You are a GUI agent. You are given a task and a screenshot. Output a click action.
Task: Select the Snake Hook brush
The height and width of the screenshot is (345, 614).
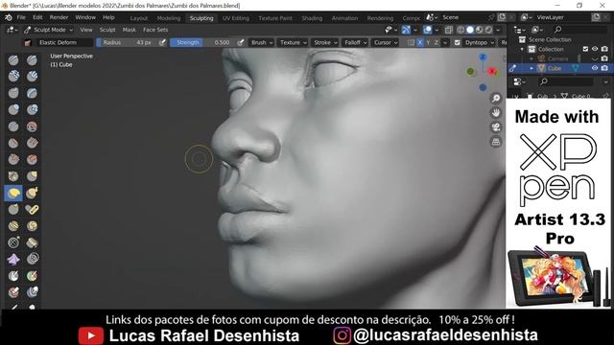click(32, 193)
